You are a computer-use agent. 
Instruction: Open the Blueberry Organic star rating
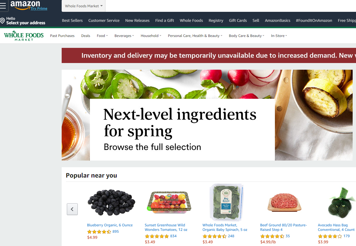99,231
